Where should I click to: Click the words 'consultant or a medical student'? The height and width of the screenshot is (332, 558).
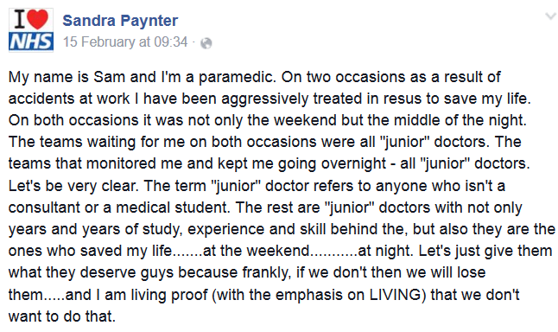tap(117, 207)
